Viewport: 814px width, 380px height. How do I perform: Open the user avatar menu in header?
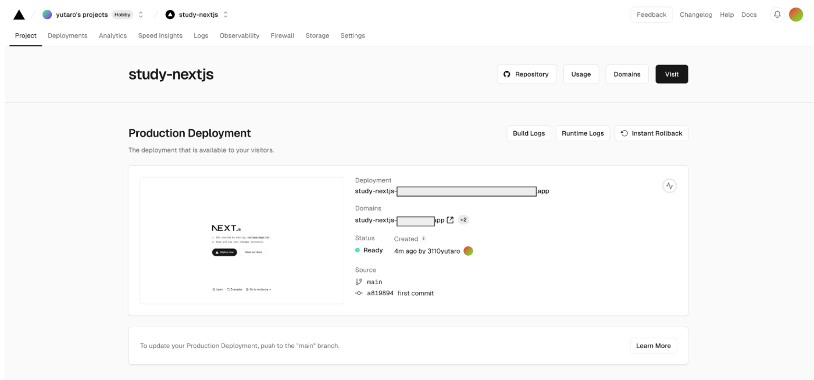point(795,15)
